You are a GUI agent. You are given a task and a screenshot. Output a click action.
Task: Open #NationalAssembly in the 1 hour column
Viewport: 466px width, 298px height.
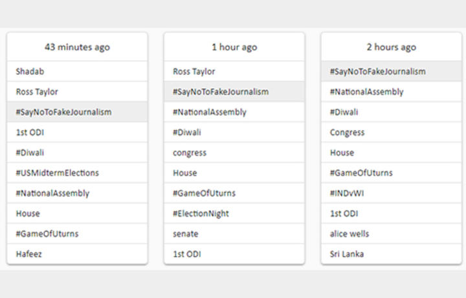tap(210, 112)
